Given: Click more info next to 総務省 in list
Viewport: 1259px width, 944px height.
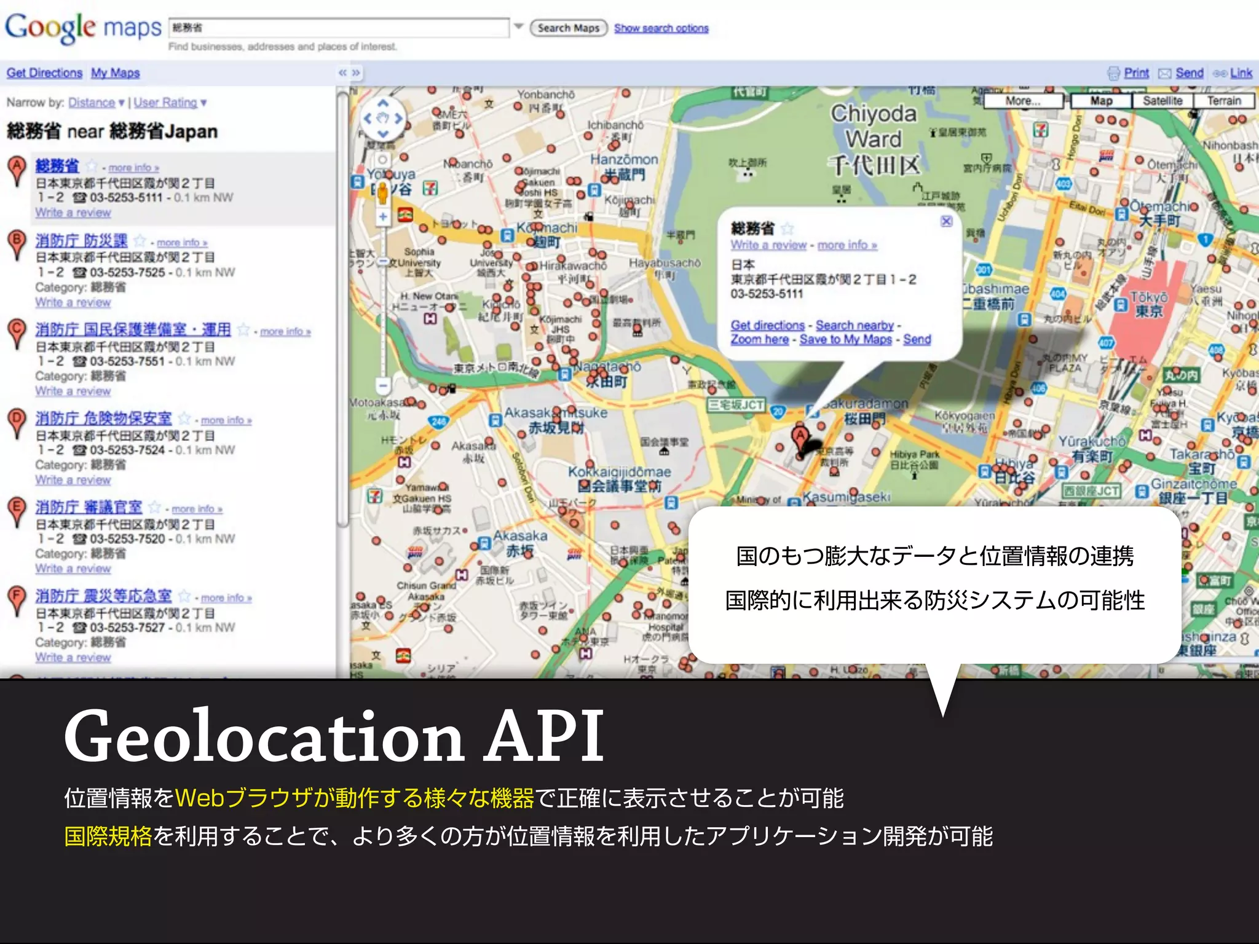Looking at the screenshot, I should (133, 168).
